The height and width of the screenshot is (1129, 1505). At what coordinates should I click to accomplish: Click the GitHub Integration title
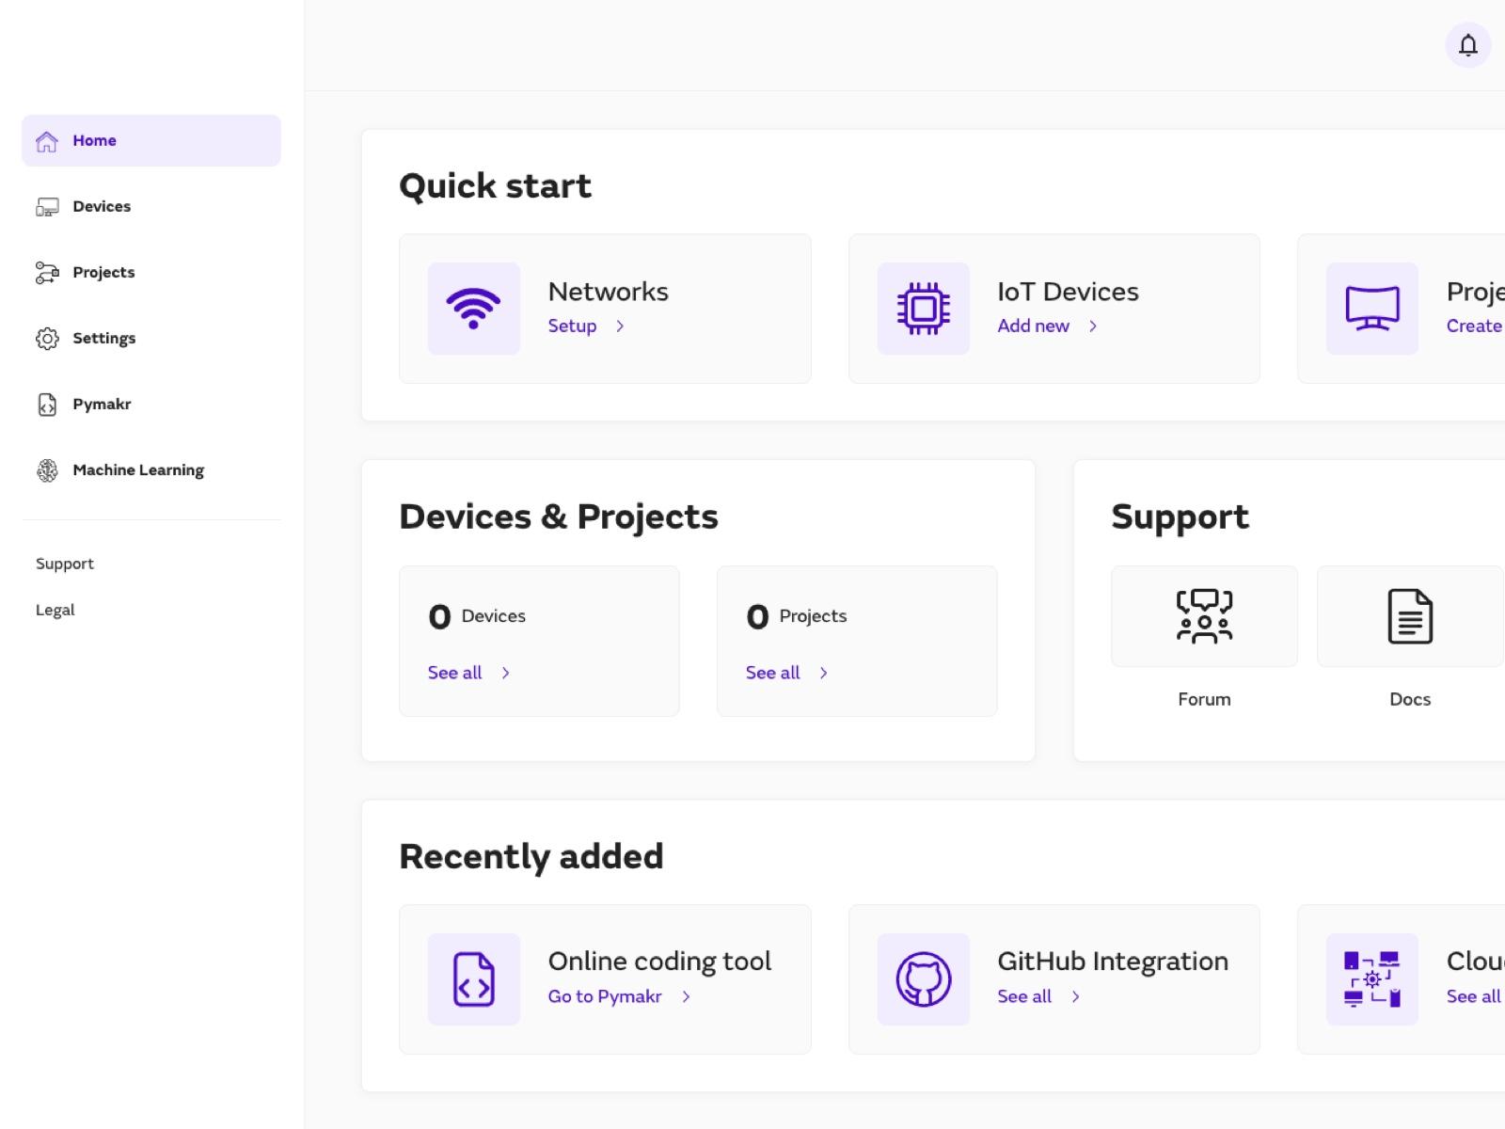point(1113,962)
